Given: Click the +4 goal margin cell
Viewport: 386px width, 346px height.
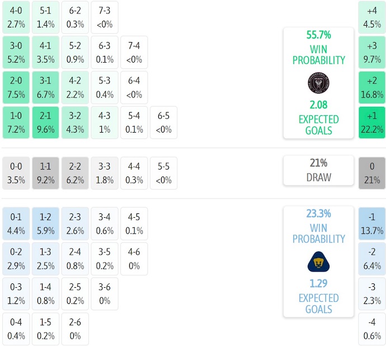Looking at the screenshot, I should click(x=372, y=17).
